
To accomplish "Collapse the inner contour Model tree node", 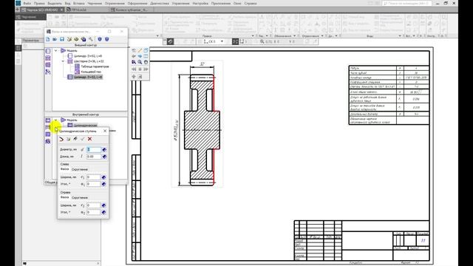I will [56, 120].
